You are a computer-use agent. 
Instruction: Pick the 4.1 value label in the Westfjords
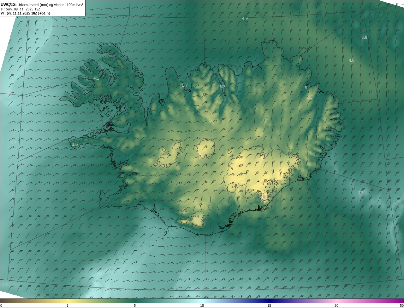[x=96, y=78]
